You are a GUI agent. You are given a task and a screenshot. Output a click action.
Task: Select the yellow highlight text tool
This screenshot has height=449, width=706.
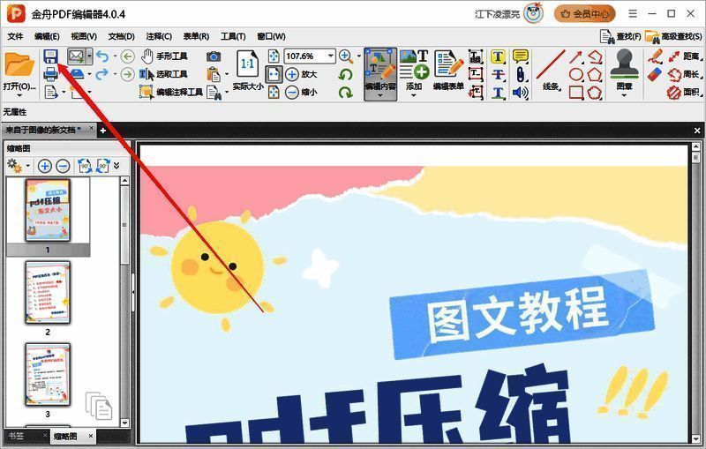[498, 56]
